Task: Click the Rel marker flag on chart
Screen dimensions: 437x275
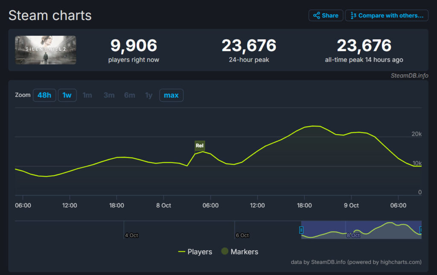Action: 200,146
